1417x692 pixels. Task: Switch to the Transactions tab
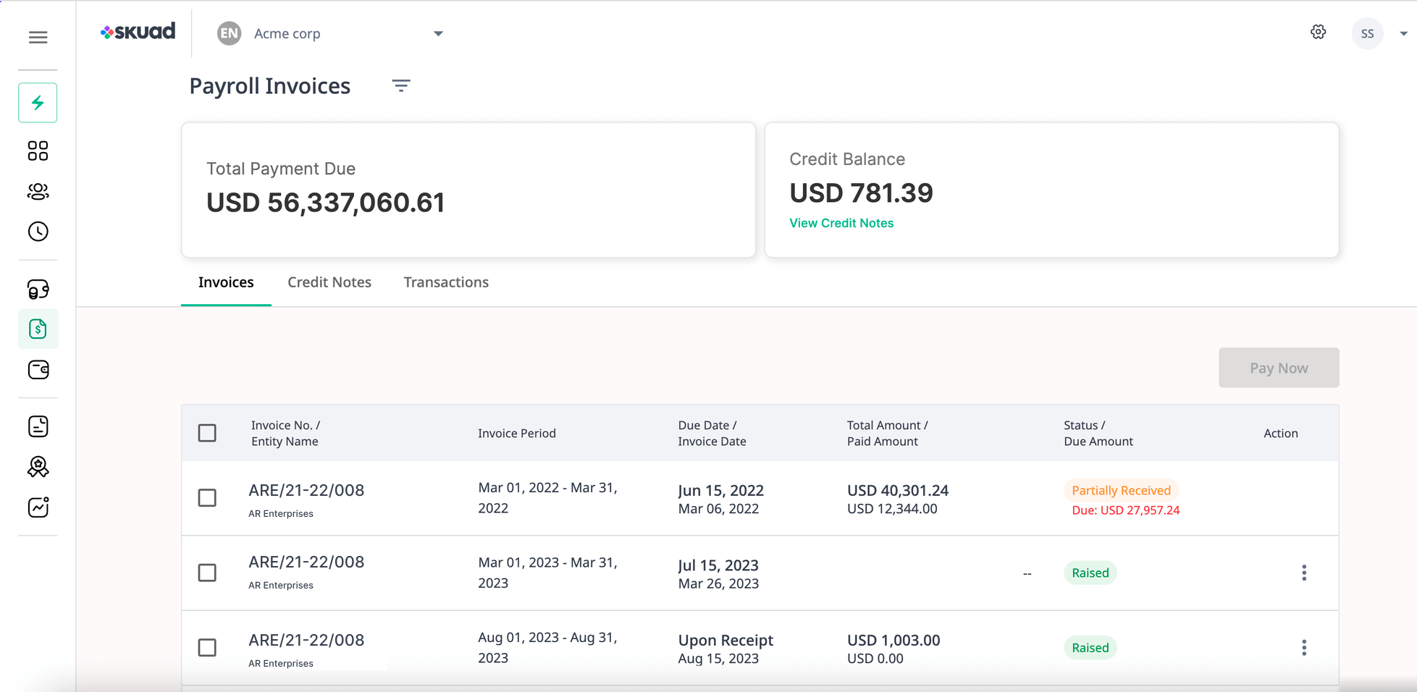[446, 282]
